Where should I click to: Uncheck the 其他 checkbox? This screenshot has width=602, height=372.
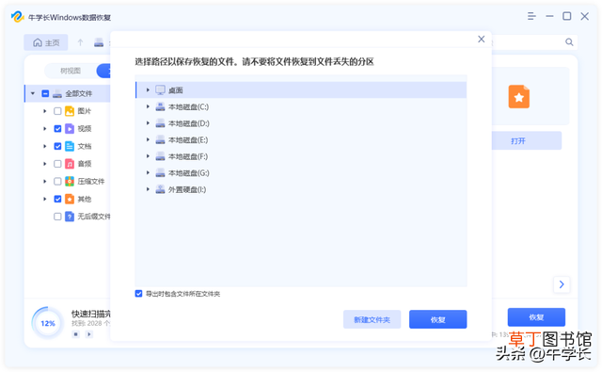pos(57,199)
